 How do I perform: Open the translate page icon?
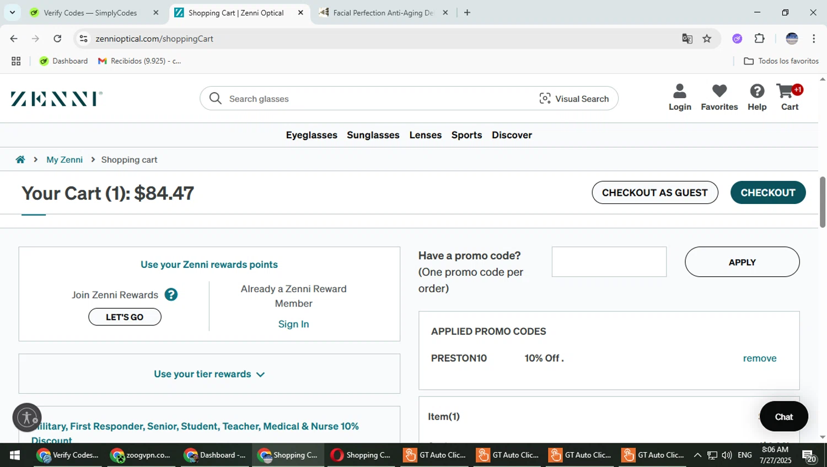click(687, 39)
